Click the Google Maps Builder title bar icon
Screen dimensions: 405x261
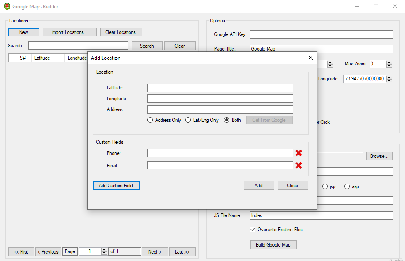click(x=7, y=6)
